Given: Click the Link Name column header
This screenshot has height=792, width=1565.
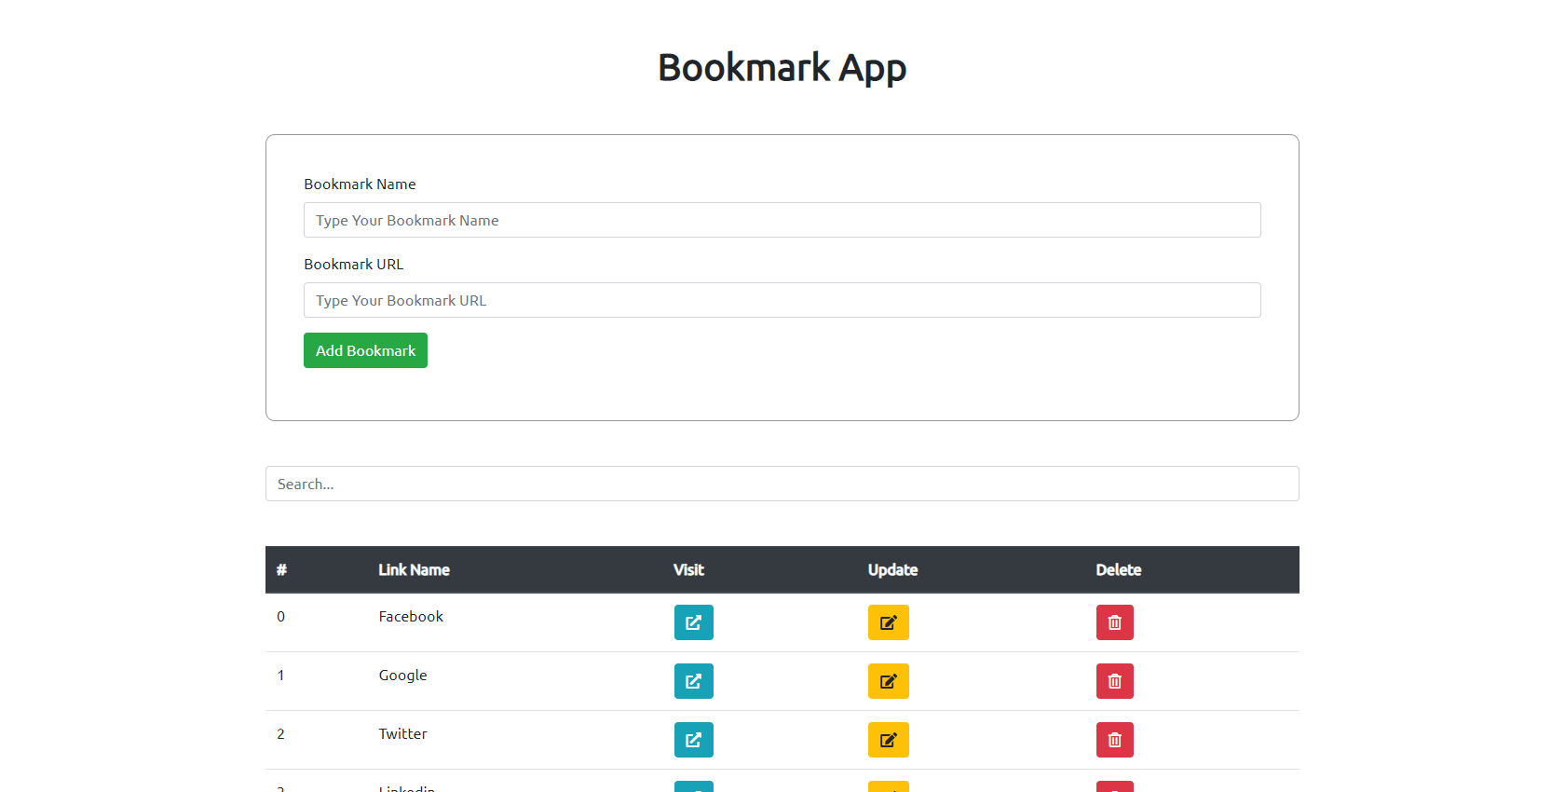Looking at the screenshot, I should click(414, 569).
